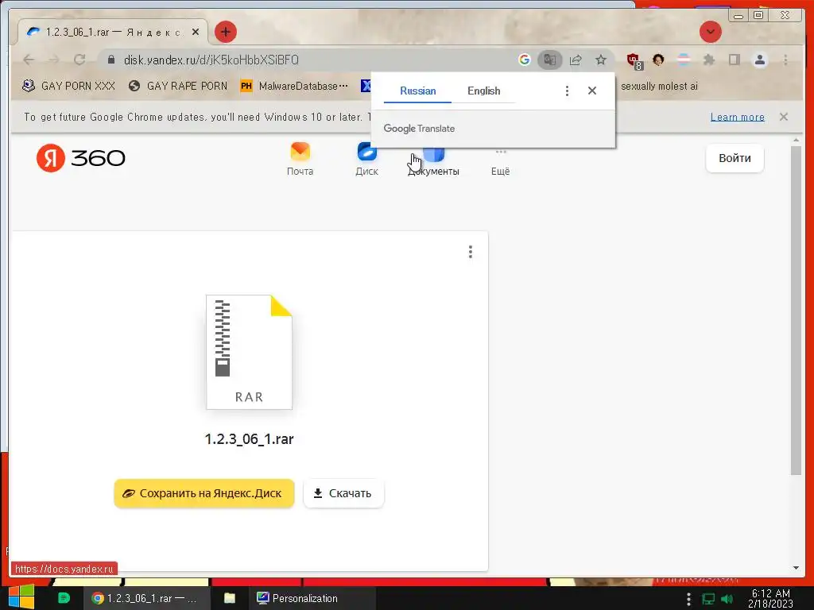Viewport: 814px width, 610px height.
Task: Open the MalwareDatabase bookmark
Action: coord(294,86)
